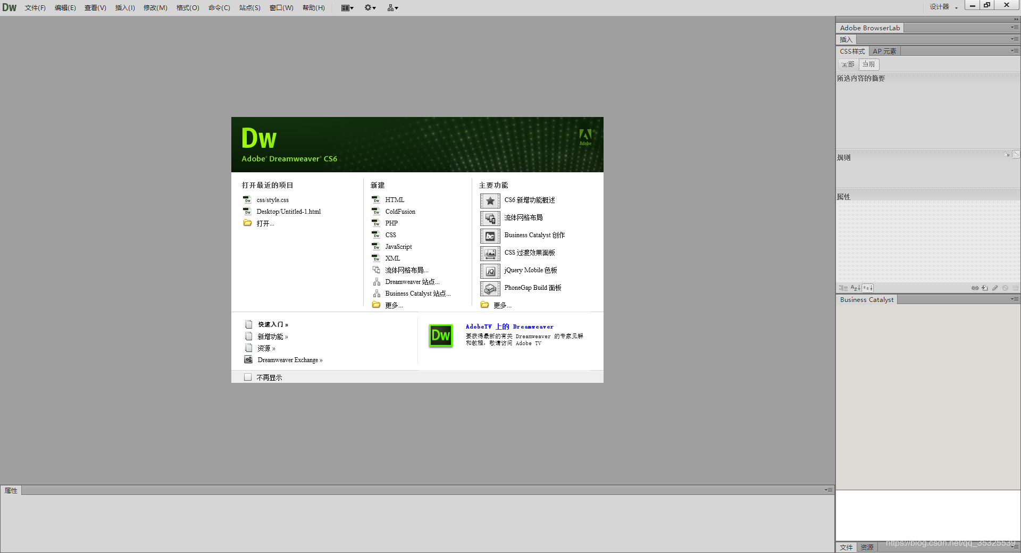Open the 设计器 workspace switcher dropdown
1021x553 pixels.
click(943, 7)
